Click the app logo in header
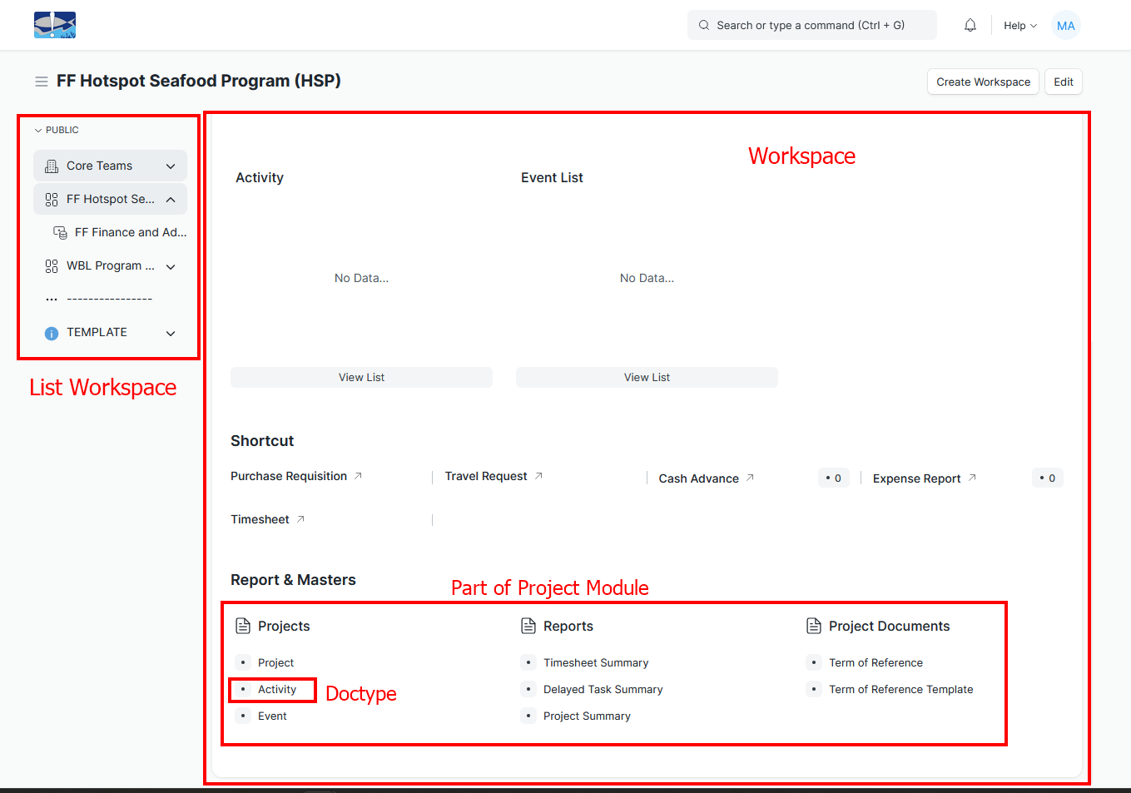Screen dimensions: 1131x793 pos(55,25)
